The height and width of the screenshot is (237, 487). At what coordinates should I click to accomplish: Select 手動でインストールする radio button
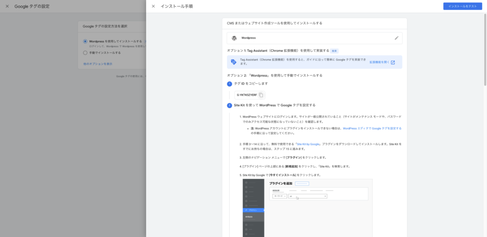85,53
